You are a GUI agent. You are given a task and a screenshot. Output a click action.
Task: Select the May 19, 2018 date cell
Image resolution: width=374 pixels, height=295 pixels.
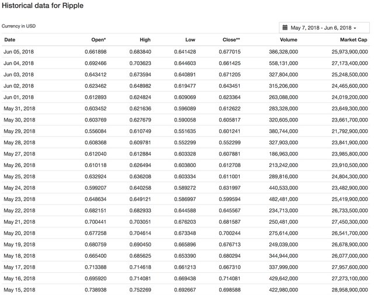(19, 244)
